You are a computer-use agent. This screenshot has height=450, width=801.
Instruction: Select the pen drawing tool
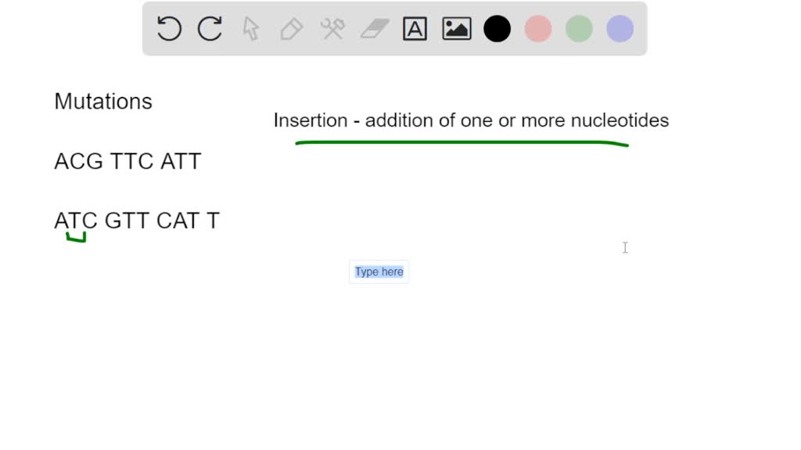[292, 29]
